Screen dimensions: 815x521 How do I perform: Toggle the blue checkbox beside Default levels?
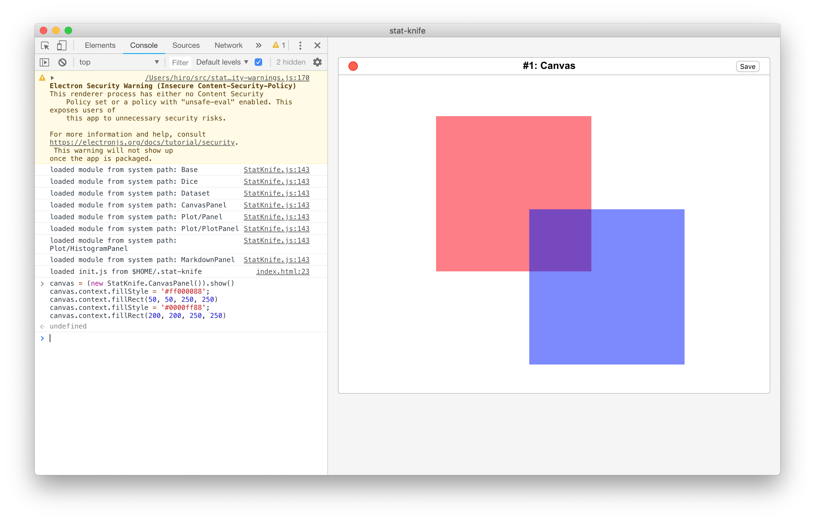[x=259, y=62]
